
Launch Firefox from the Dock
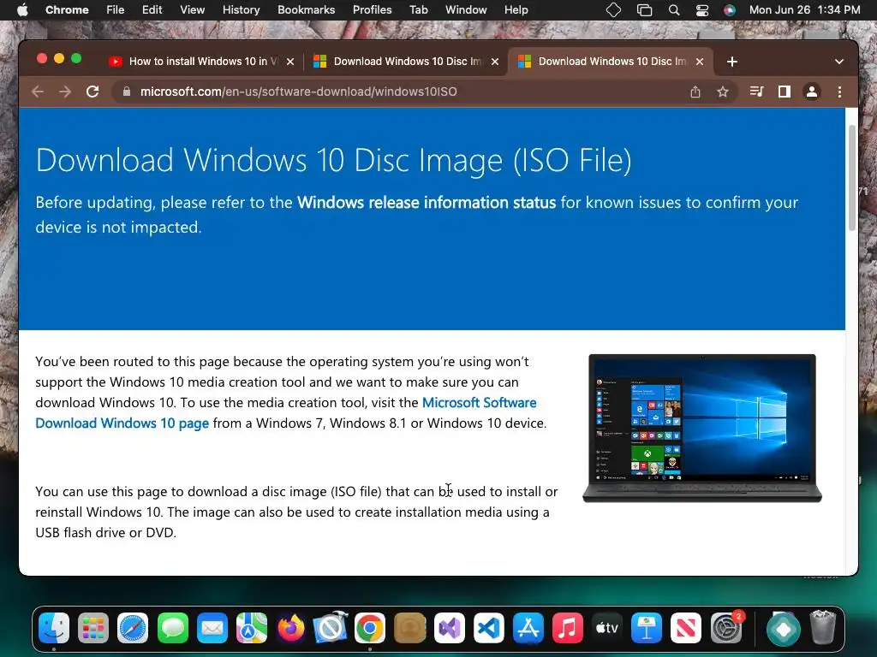pyautogui.click(x=291, y=628)
